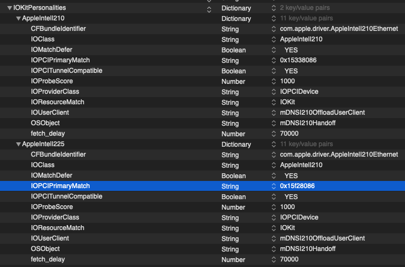Select the AppleIntelI225 dictionary key name
The height and width of the screenshot is (267, 405).
point(43,144)
